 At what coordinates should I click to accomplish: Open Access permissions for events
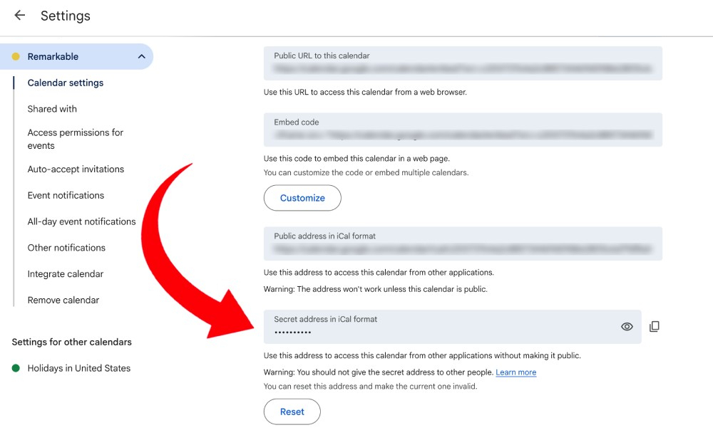point(76,139)
